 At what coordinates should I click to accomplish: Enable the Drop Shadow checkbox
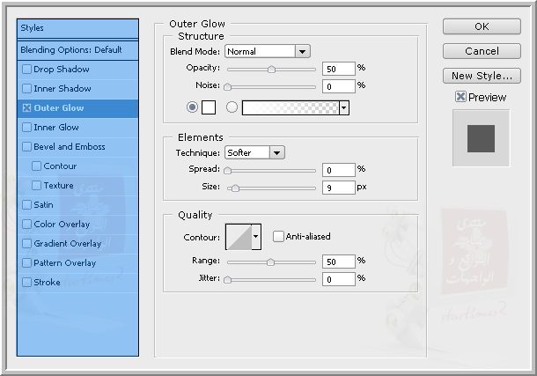(26, 70)
